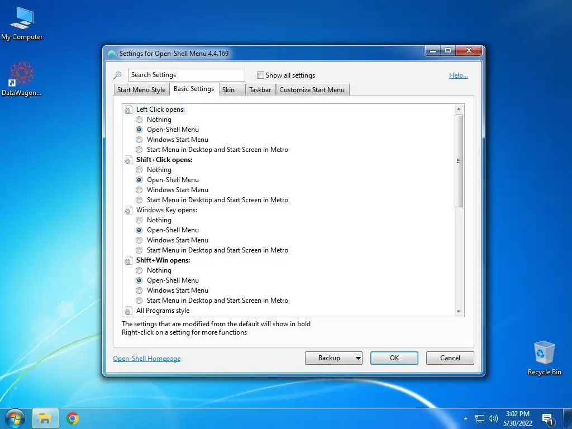
Task: Click the Shift+Win opens setting icon
Action: [x=128, y=260]
